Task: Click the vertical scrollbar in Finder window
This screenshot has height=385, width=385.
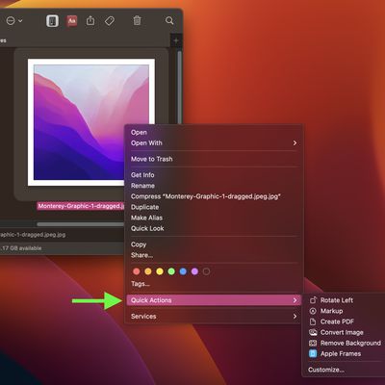Action: [179, 87]
